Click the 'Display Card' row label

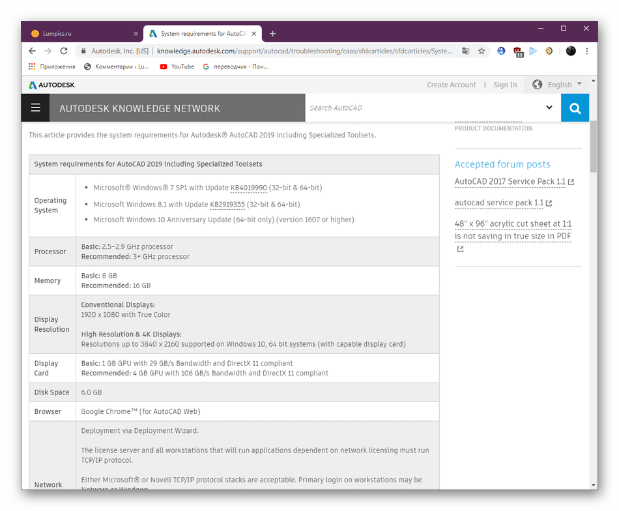46,368
